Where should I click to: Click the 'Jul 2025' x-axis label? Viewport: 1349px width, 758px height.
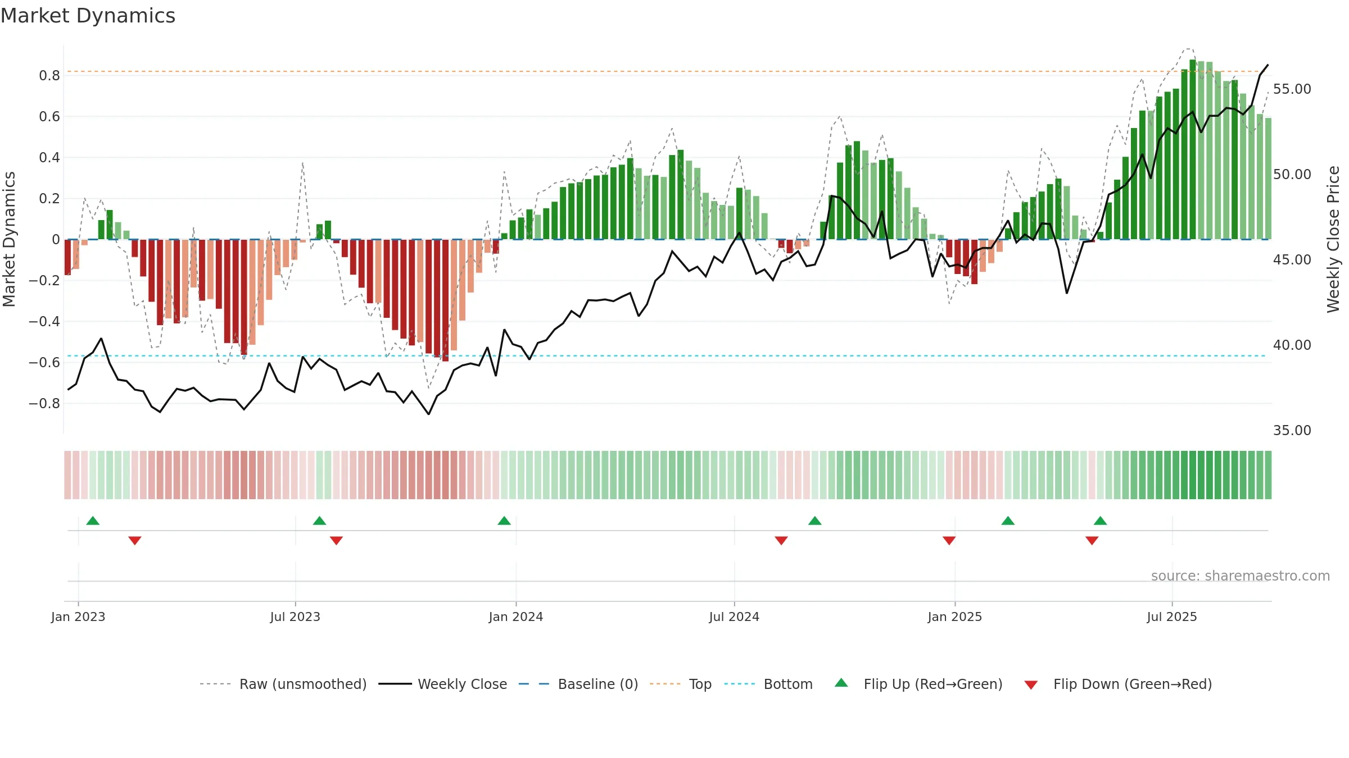point(1172,617)
